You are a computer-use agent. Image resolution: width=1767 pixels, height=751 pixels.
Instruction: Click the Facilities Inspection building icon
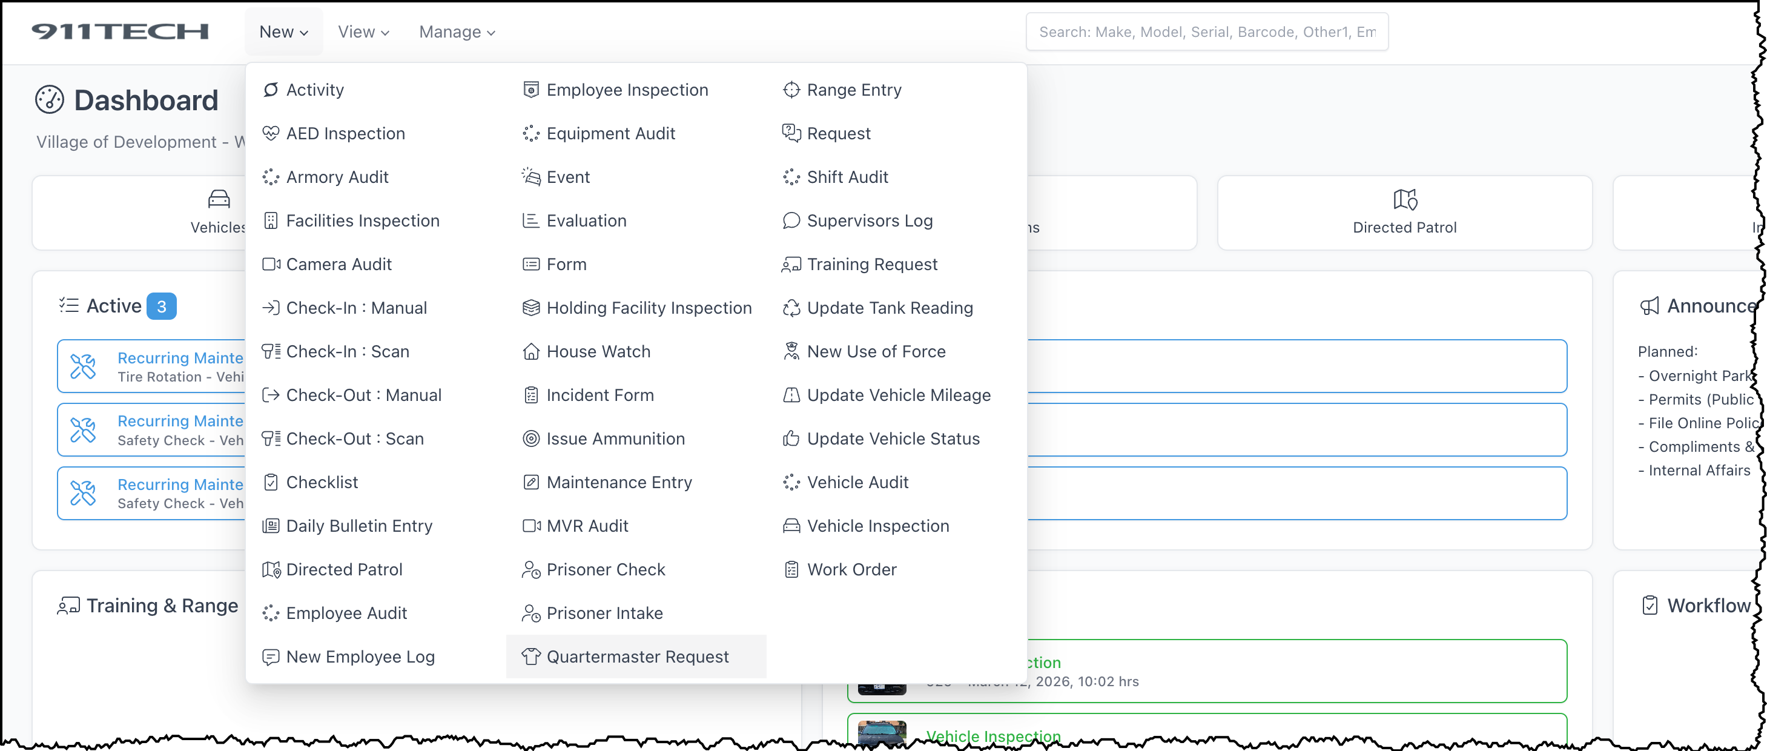point(270,220)
